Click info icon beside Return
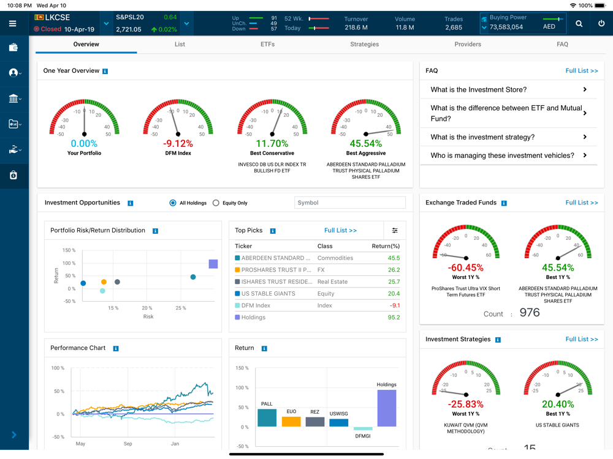The width and height of the screenshot is (613, 459). (264, 349)
